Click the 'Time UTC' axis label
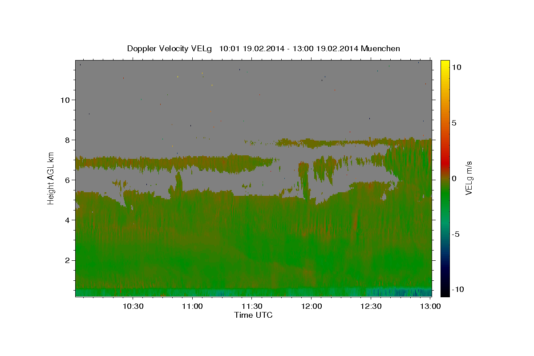534x356 pixels. (x=253, y=315)
